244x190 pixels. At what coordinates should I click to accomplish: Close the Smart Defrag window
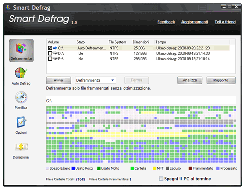(x=236, y=7)
